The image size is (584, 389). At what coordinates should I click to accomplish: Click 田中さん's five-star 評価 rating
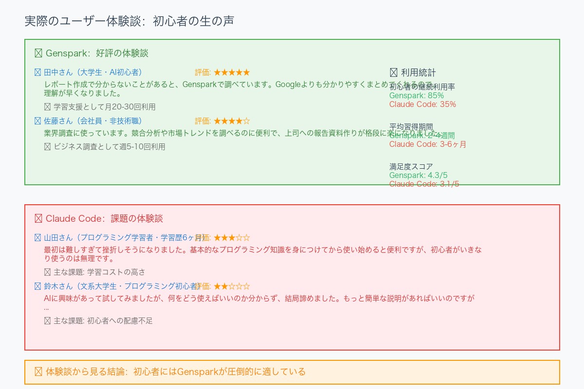[222, 72]
